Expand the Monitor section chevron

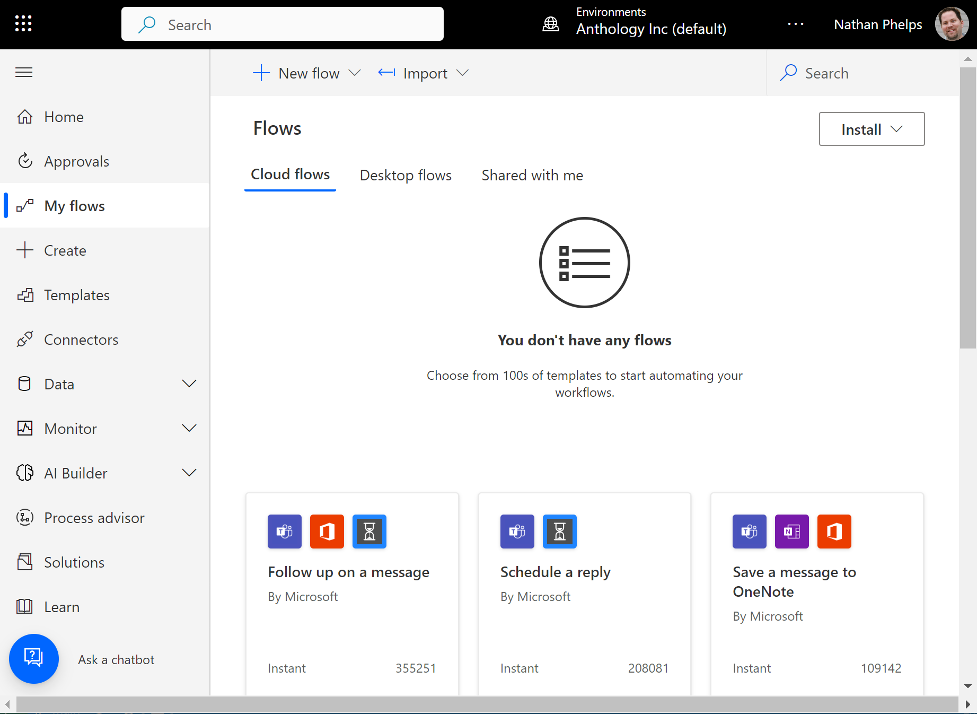point(189,428)
